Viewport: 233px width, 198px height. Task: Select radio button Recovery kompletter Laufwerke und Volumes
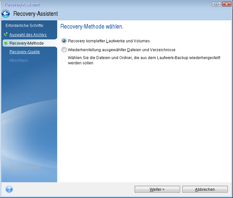[64, 41]
